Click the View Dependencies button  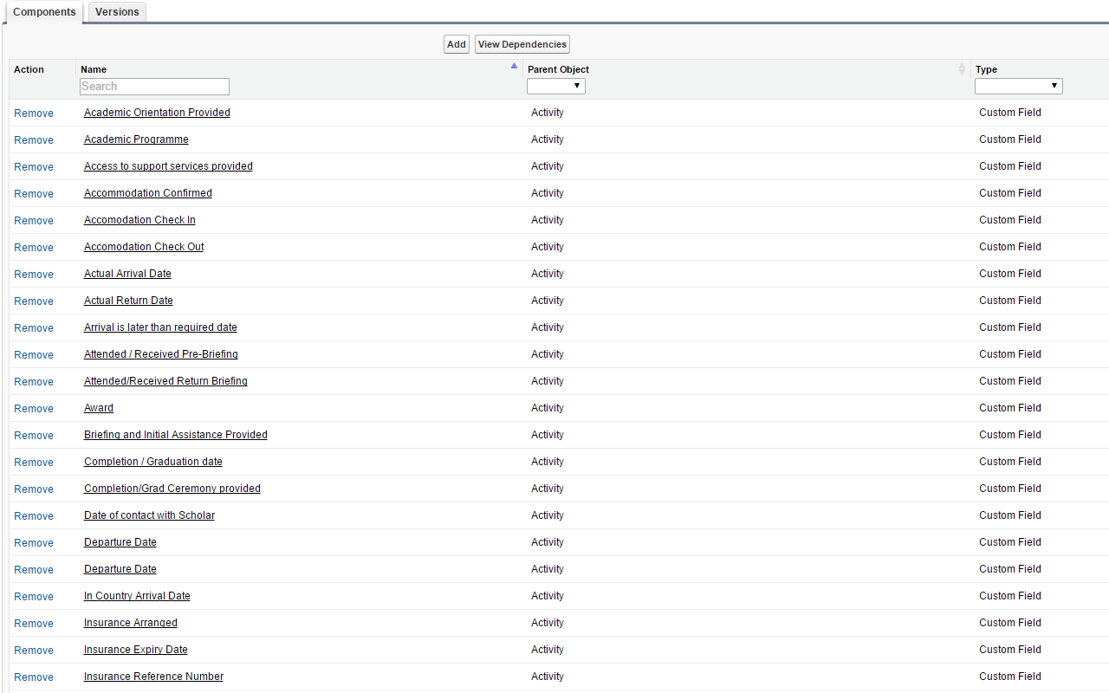(522, 43)
